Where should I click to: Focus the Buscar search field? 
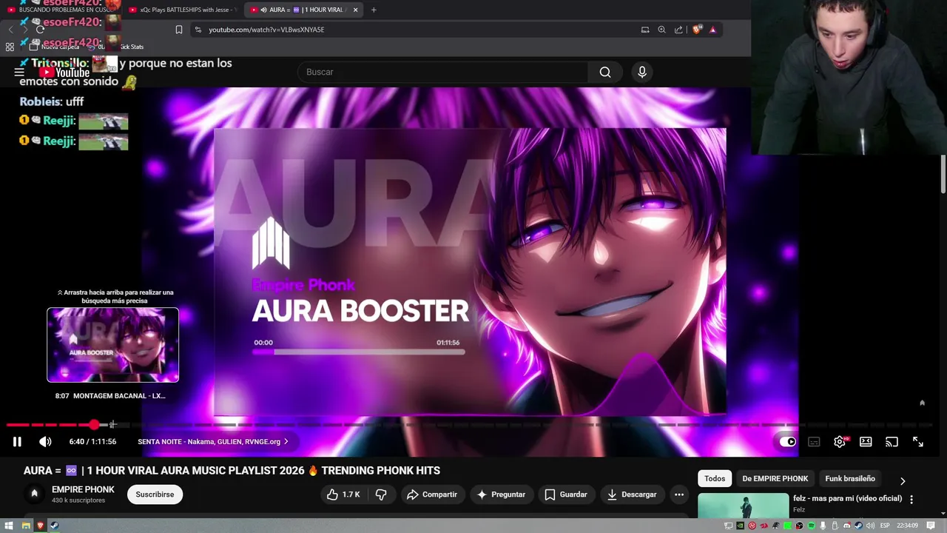pos(442,72)
